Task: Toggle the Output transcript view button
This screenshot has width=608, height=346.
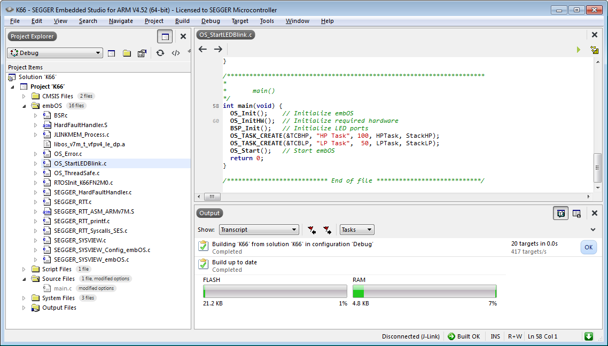Action: click(560, 213)
